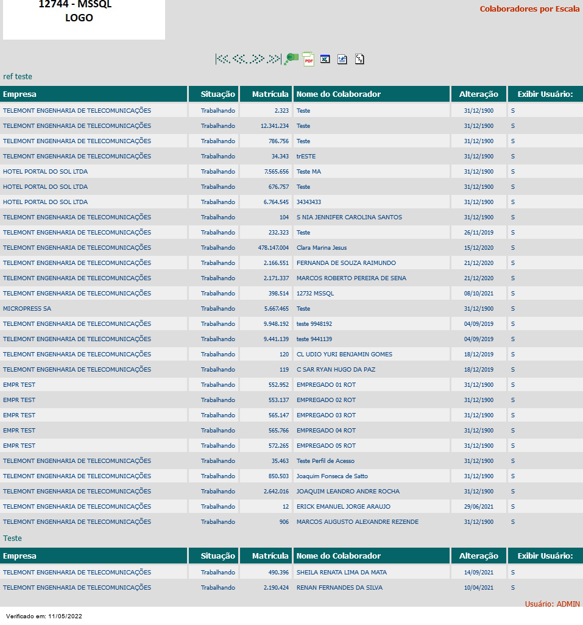This screenshot has width=583, height=625.
Task: Select collaborator name 'Teste MA'
Action: click(309, 171)
